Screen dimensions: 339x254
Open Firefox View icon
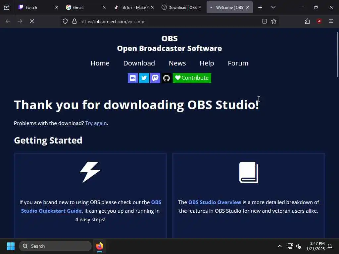click(7, 7)
